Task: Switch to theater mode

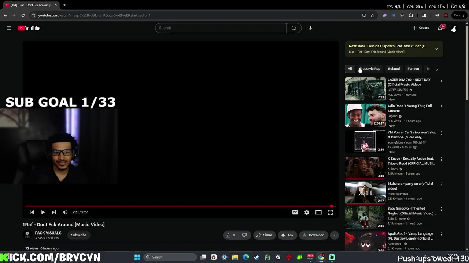Action: [x=318, y=212]
